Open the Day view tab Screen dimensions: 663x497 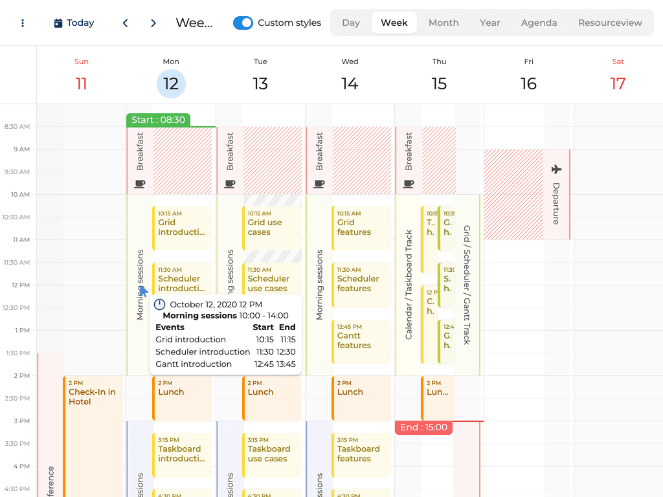351,23
